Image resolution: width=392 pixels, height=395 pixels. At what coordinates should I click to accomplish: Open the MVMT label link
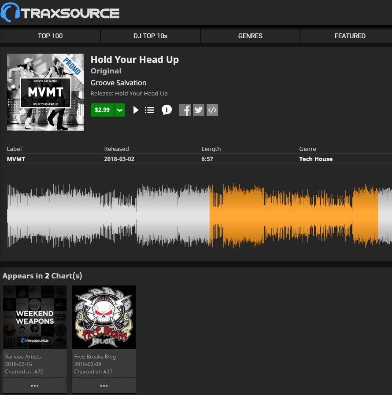click(x=16, y=159)
